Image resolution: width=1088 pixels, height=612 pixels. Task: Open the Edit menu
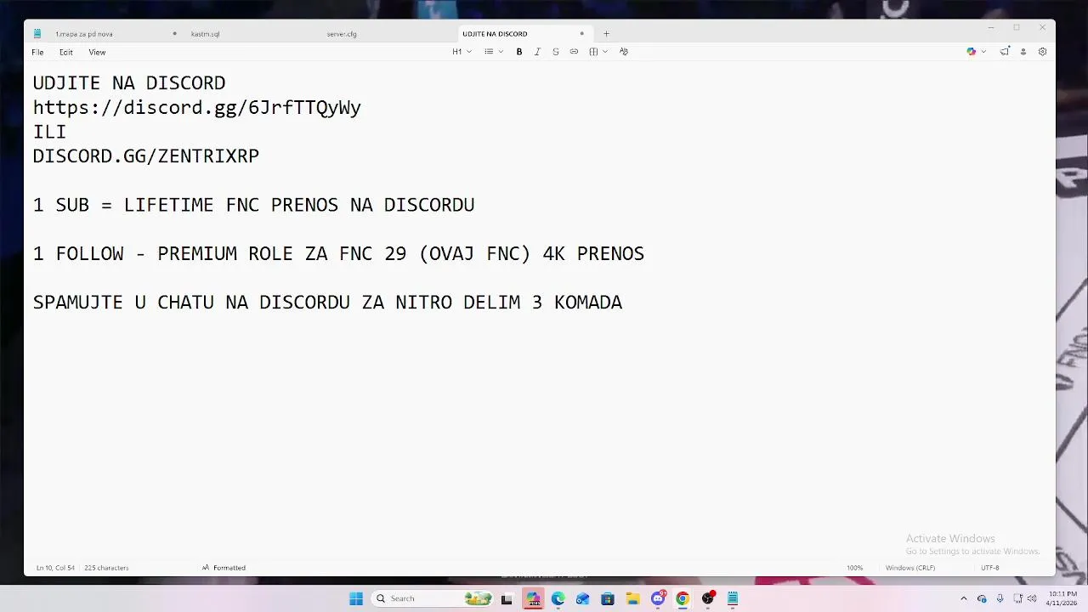click(x=65, y=52)
